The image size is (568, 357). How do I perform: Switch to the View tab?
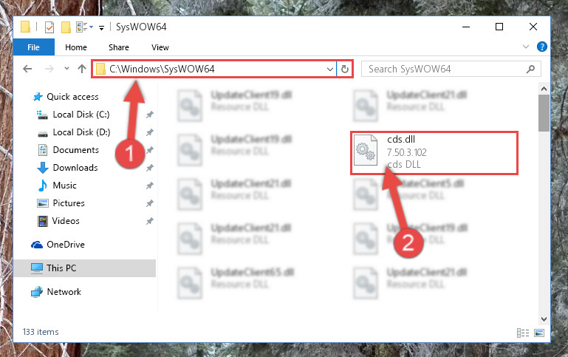[x=160, y=47]
